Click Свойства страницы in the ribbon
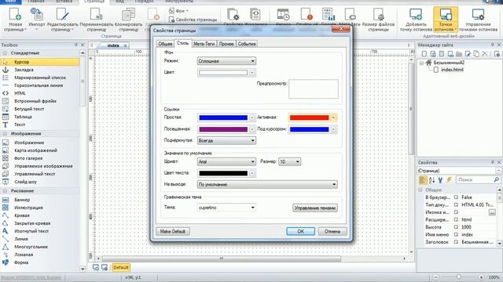503x282 pixels. (193, 20)
